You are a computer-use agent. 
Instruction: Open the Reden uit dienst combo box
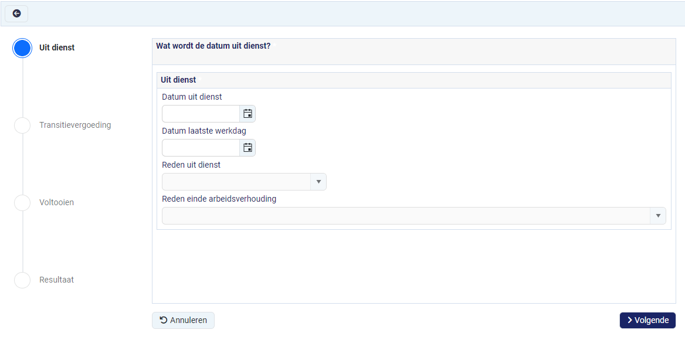(244, 182)
